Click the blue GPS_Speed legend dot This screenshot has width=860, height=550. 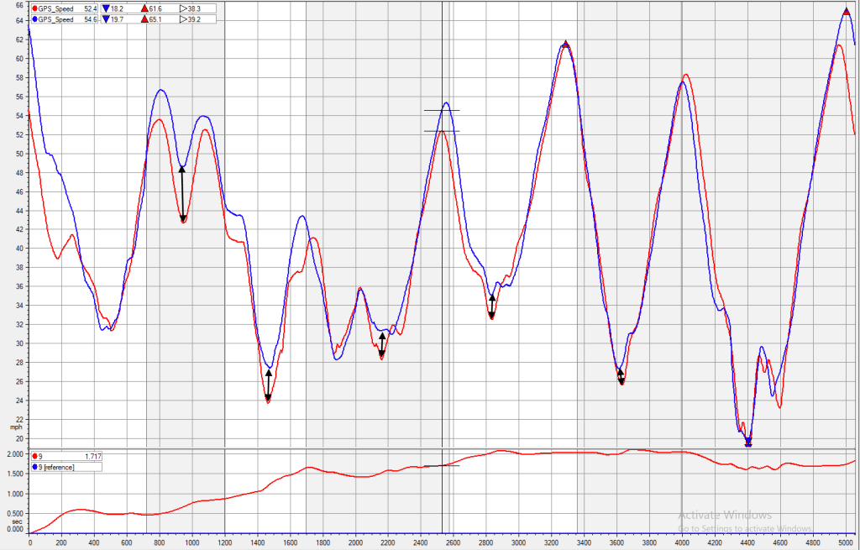click(x=34, y=18)
